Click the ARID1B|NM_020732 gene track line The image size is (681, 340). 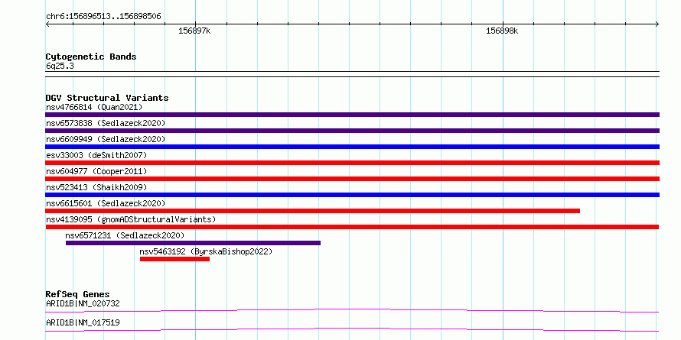[x=352, y=310]
